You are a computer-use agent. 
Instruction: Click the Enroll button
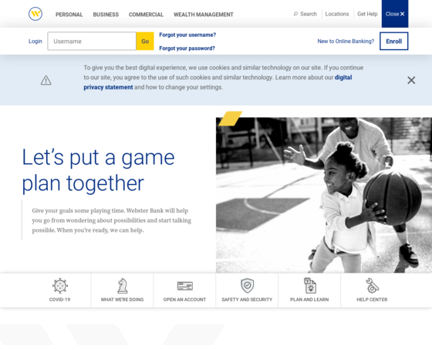tap(393, 41)
